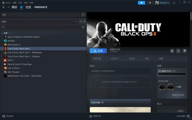Go back with the left arrow

4,7
